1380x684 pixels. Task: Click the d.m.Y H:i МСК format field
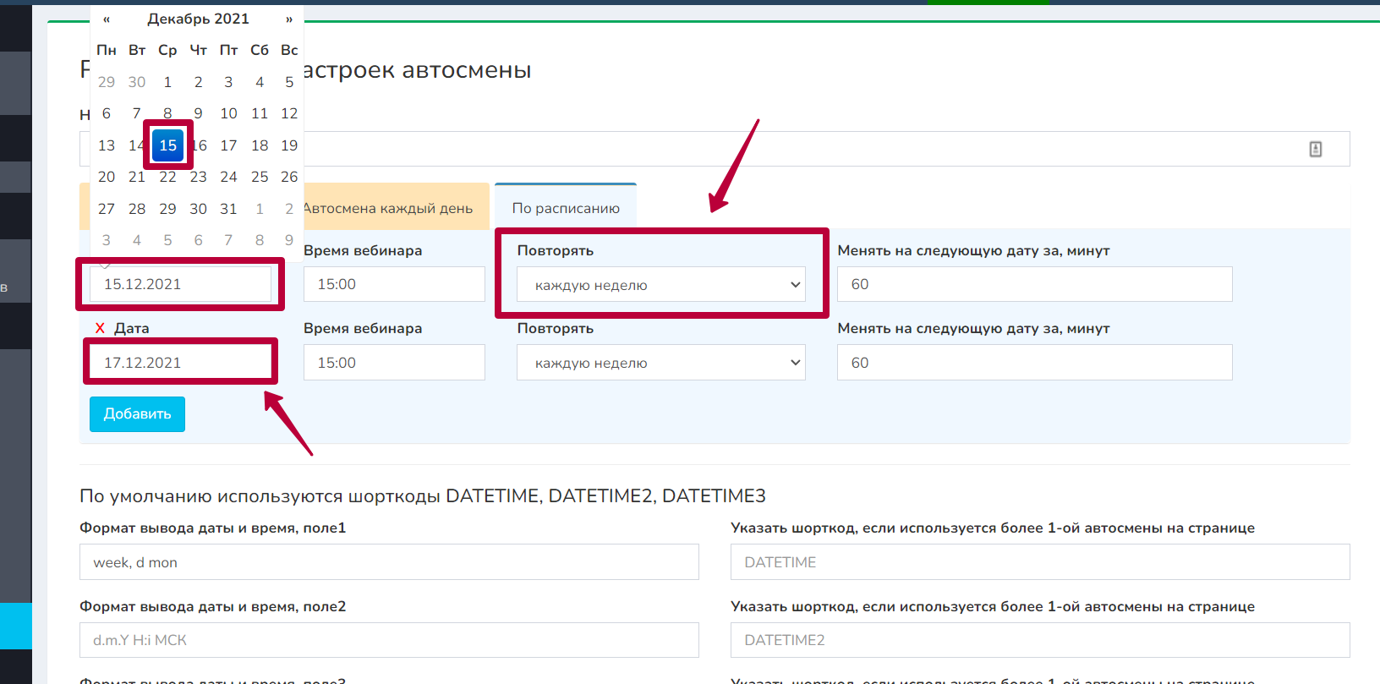389,640
